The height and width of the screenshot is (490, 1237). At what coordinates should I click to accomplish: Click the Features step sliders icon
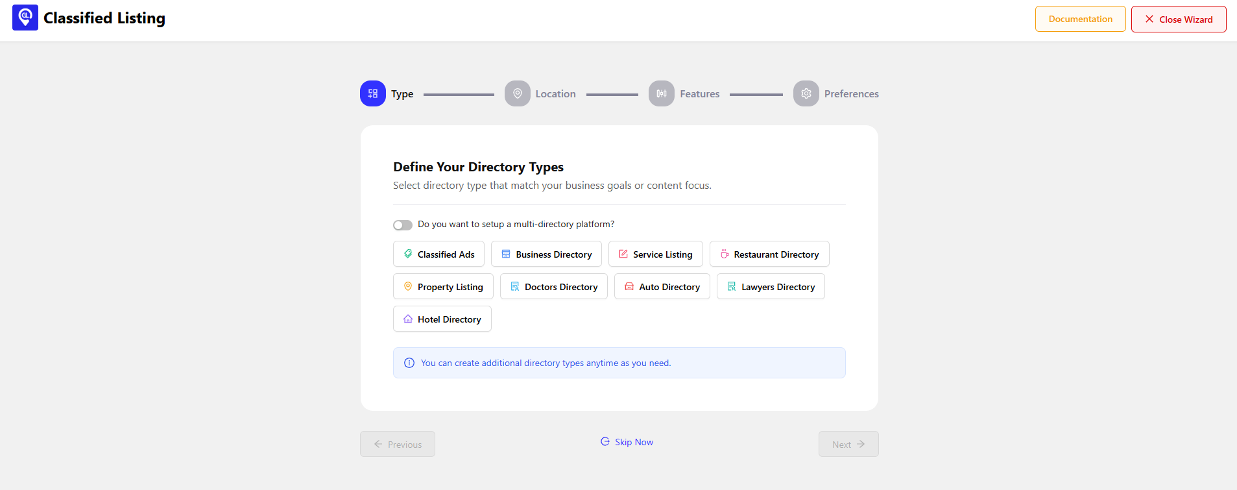click(662, 93)
